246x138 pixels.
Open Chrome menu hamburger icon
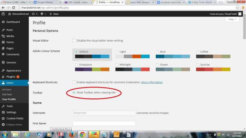coord(243,7)
